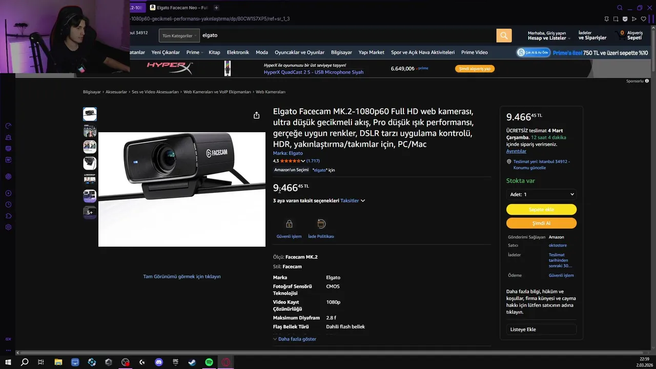
Task: Open history clock icon in sidebar
Action: click(8, 204)
